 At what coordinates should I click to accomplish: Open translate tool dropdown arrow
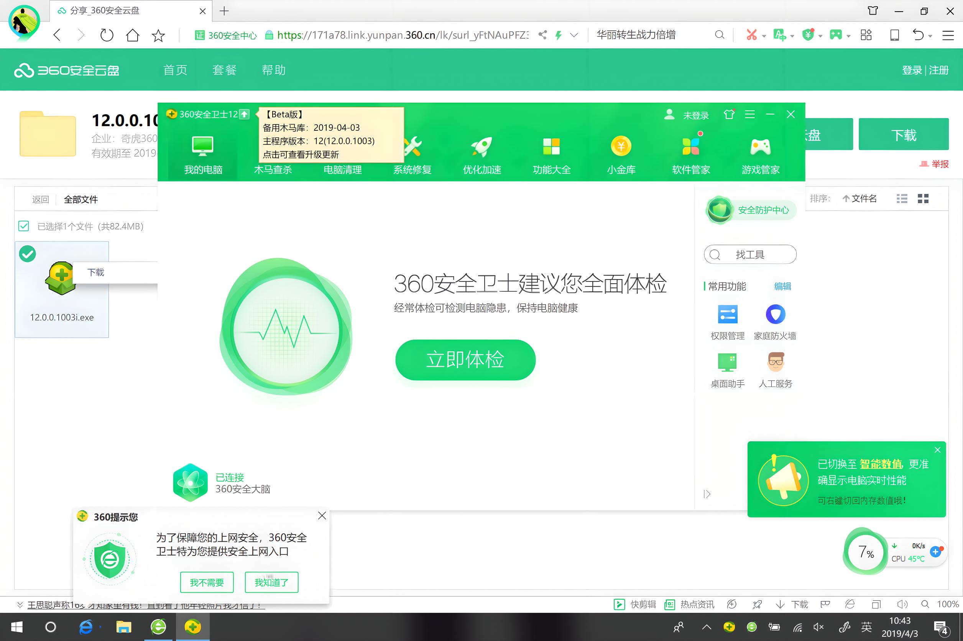click(x=792, y=36)
